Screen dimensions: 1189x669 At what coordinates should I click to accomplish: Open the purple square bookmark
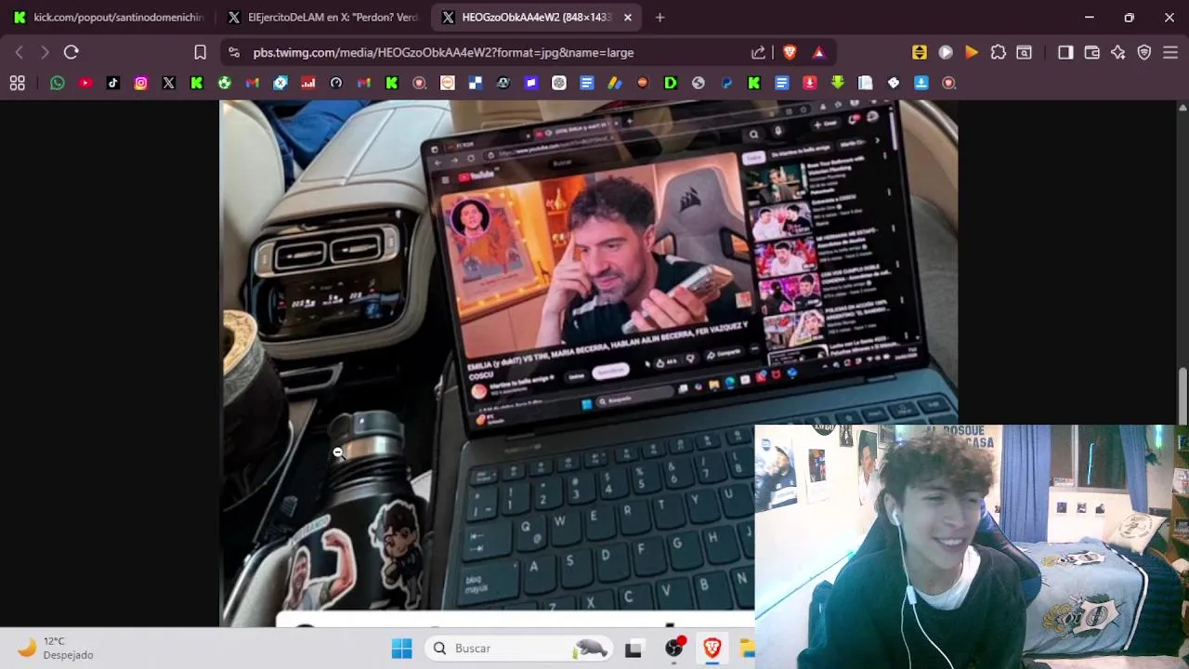[530, 84]
